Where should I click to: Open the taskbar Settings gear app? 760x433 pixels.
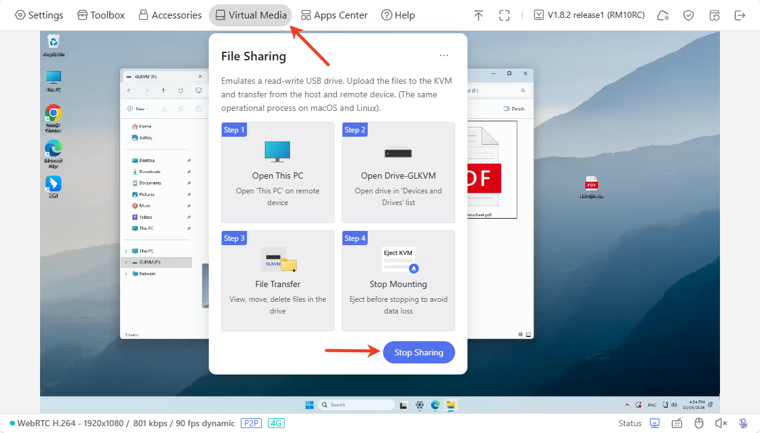[x=419, y=405]
